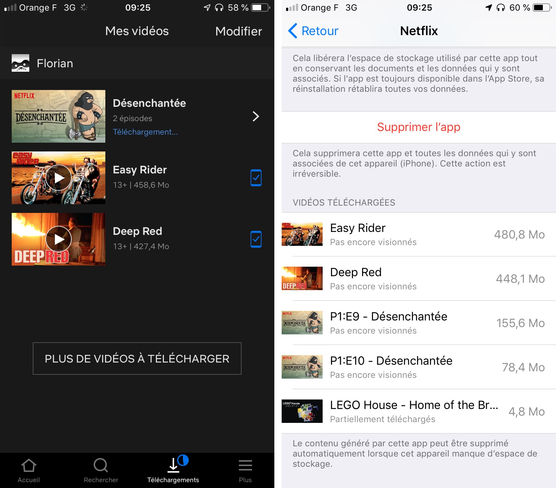Toggle the Easy Rider downloaded checkmark
This screenshot has width=556, height=488.
tap(256, 178)
